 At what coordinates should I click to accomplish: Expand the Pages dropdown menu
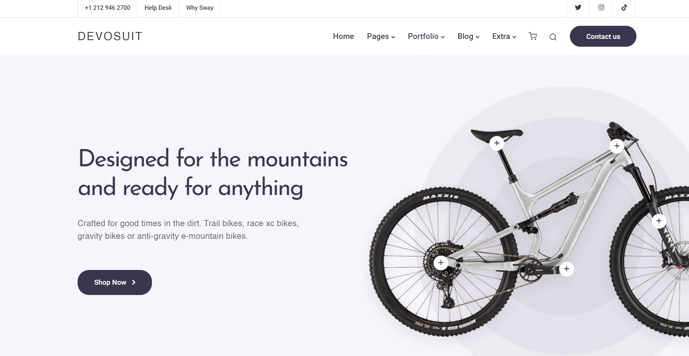[x=381, y=36]
